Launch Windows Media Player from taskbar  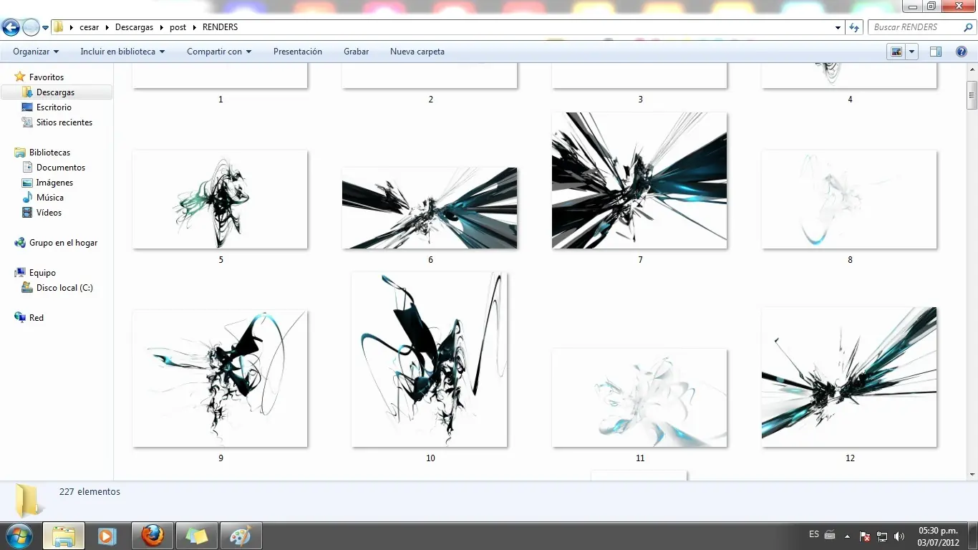point(107,536)
